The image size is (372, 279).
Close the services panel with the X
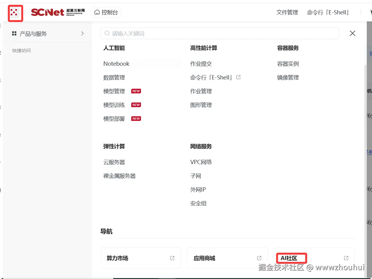click(352, 33)
